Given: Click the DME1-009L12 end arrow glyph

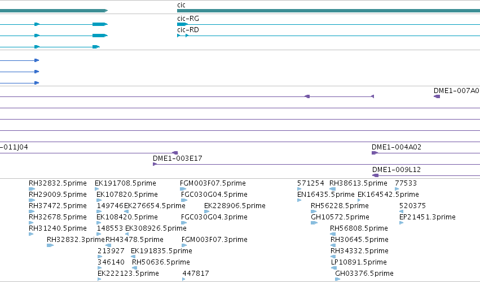Looking at the screenshot, I should [375, 175].
